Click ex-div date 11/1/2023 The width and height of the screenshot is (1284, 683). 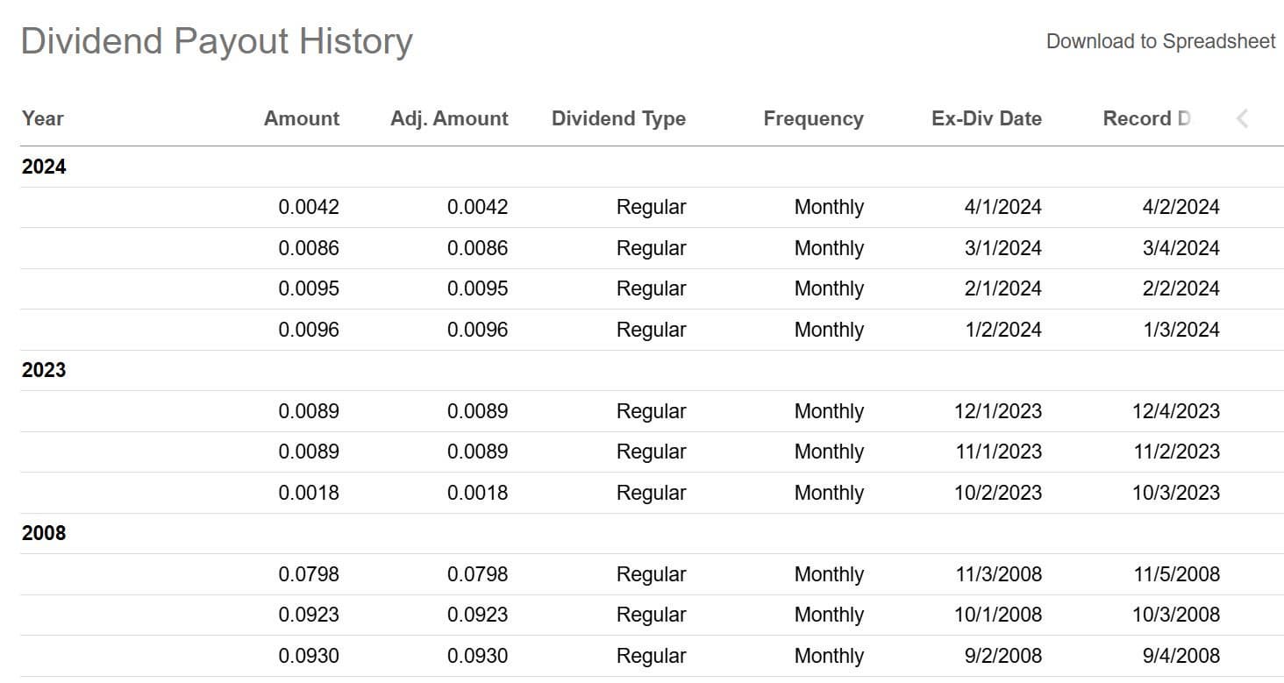(998, 452)
